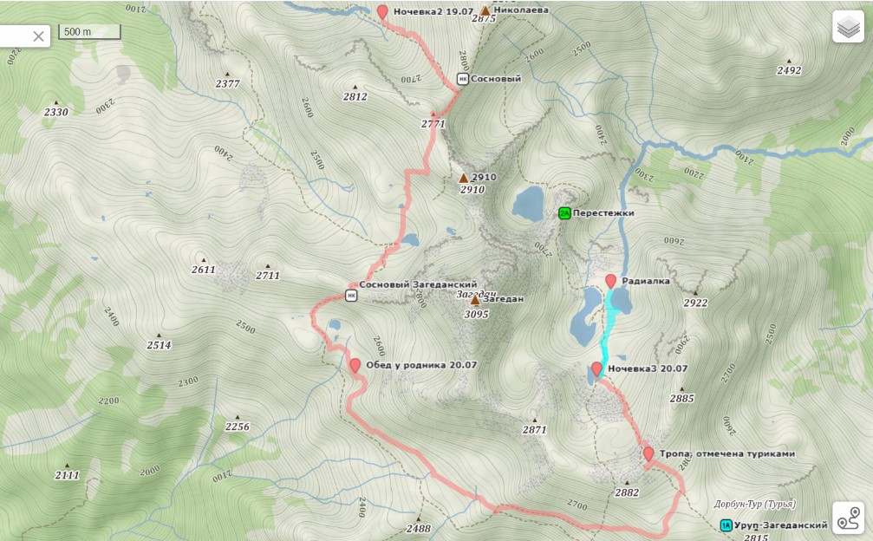
Task: Select the Радиалка red marker pin
Action: point(611,281)
